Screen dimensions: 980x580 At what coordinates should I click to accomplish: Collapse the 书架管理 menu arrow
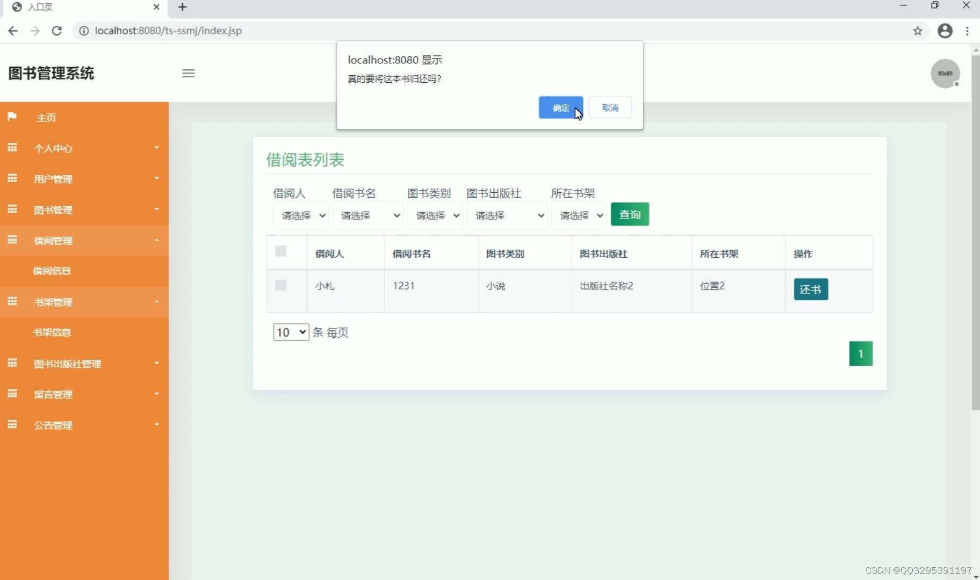[x=156, y=301]
